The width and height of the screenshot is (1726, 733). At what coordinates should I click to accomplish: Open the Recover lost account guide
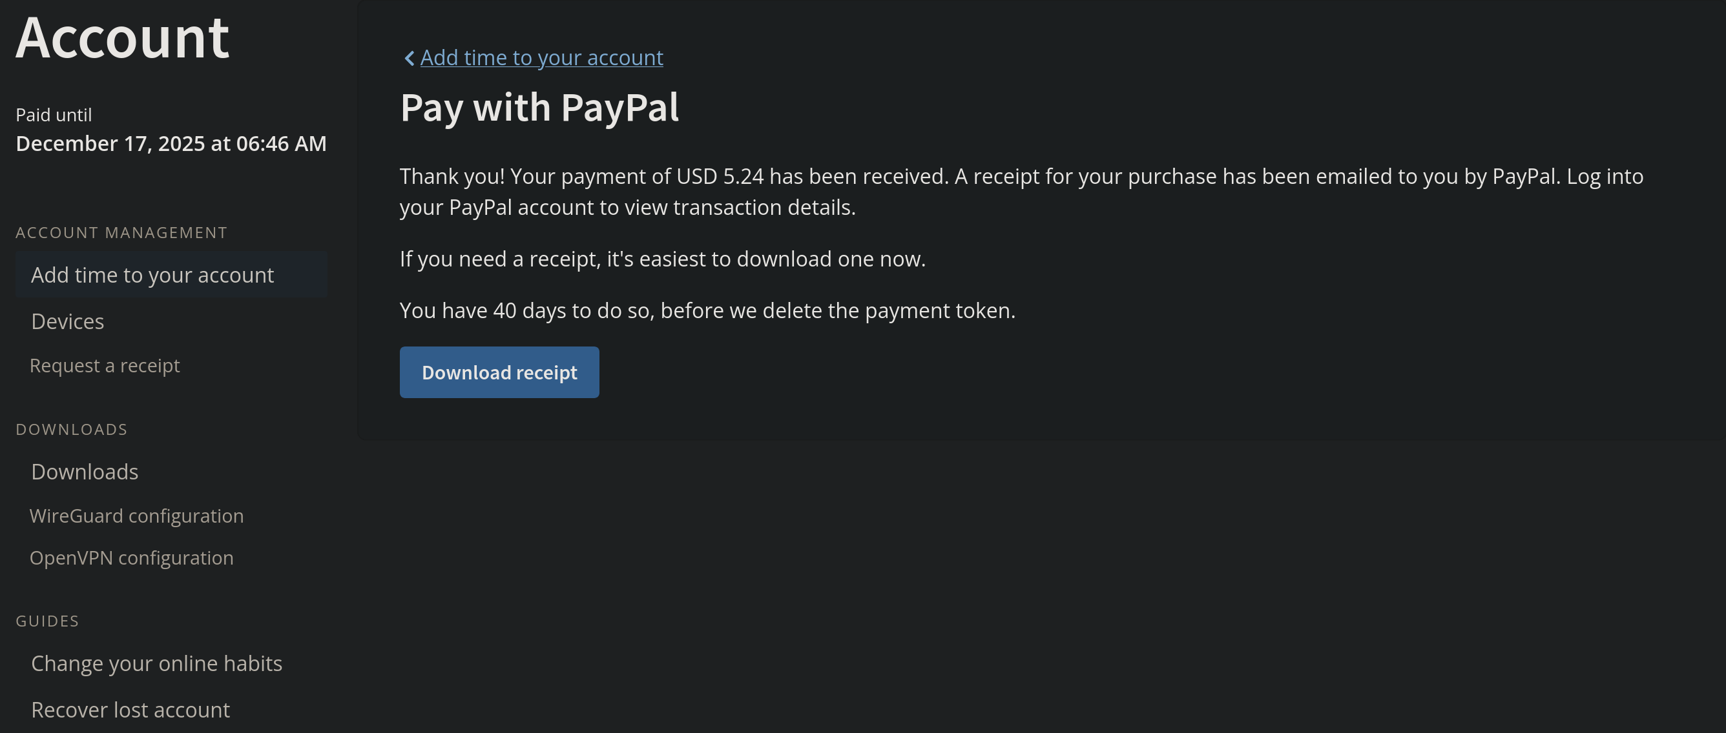point(130,710)
